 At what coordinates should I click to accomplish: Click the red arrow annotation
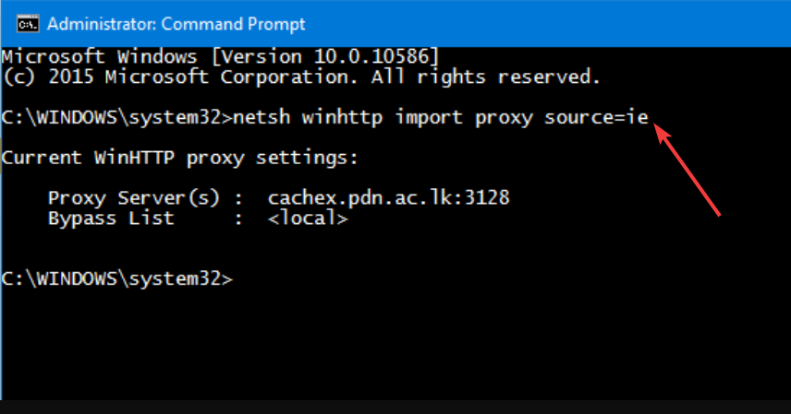point(688,170)
